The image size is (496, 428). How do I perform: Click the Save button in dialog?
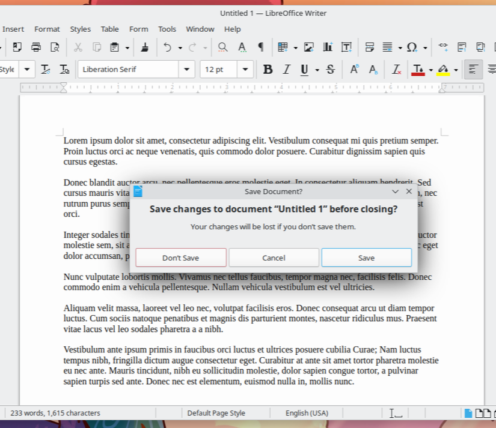[x=367, y=258]
